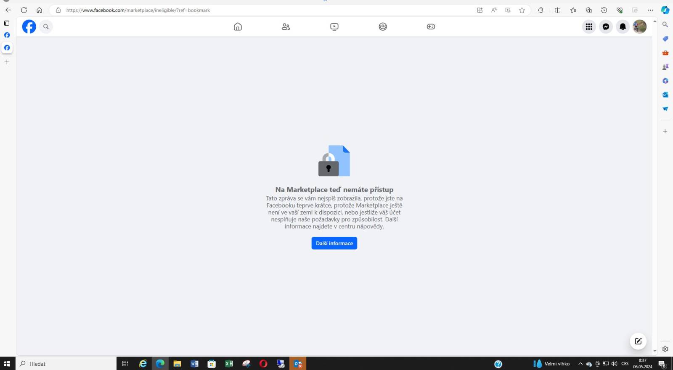The image size is (673, 370).
Task: Open browser home page icon
Action: pyautogui.click(x=39, y=10)
